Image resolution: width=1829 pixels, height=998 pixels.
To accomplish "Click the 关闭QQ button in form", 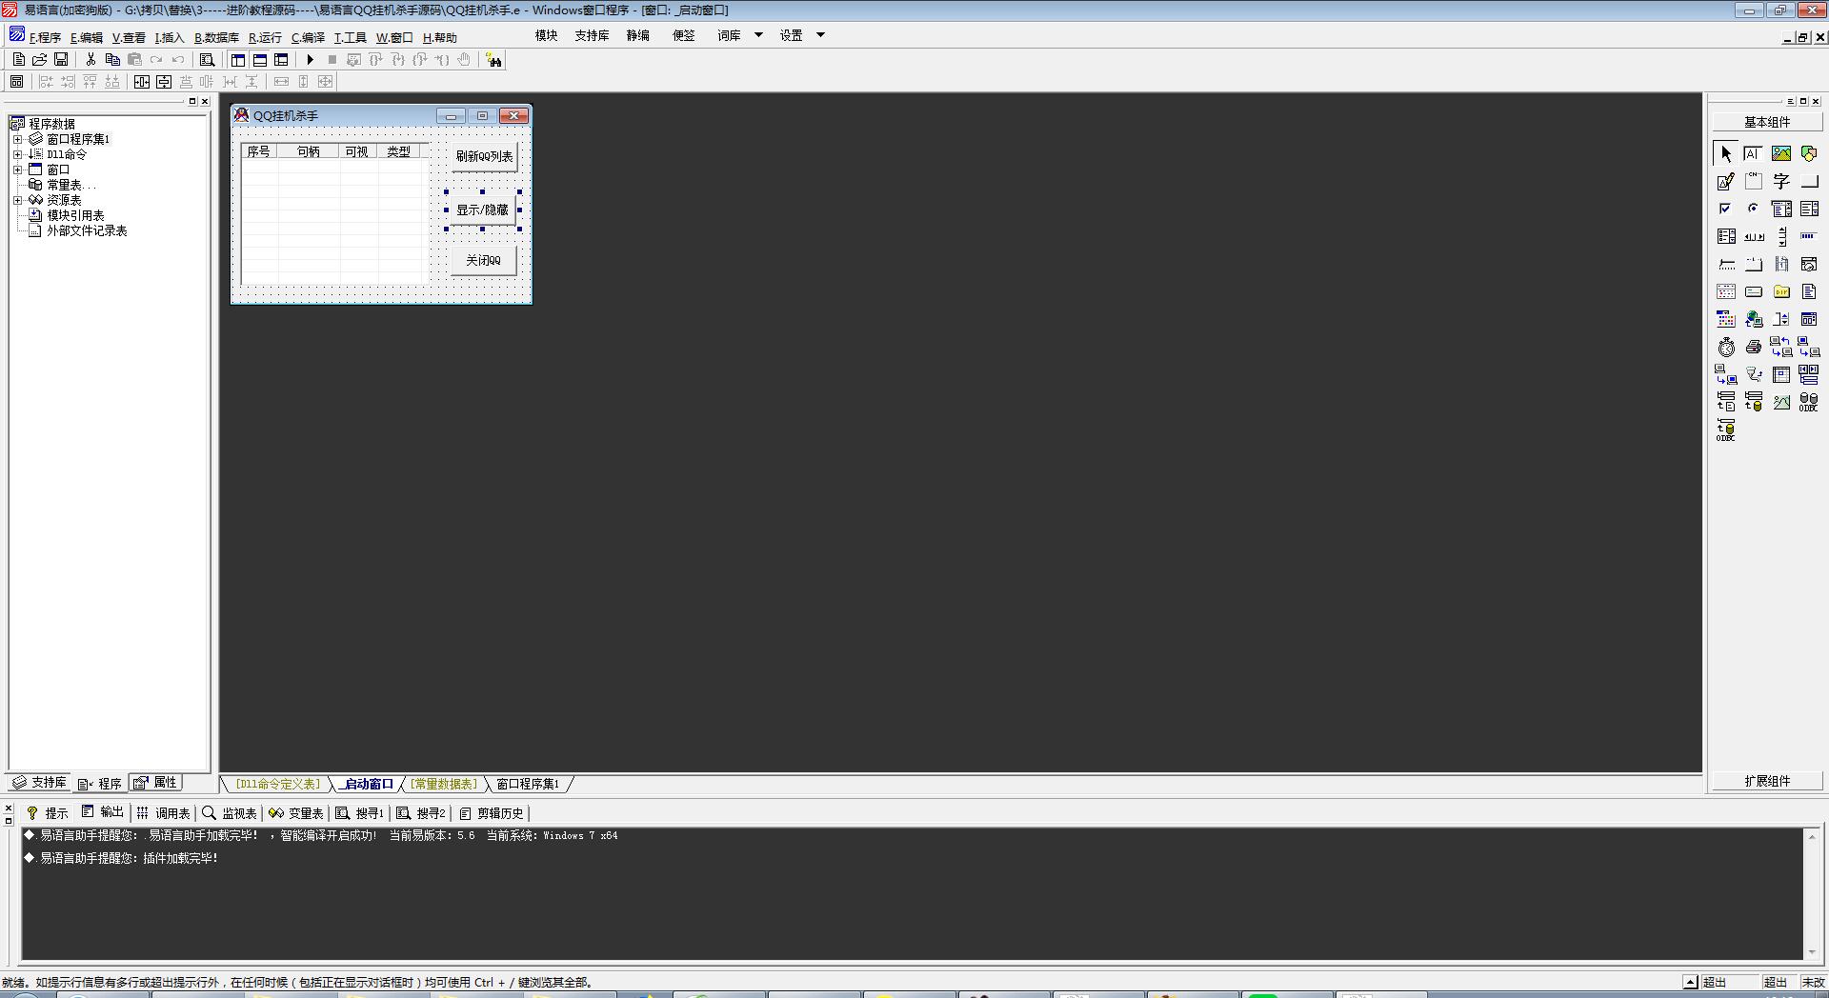I will click(x=483, y=260).
